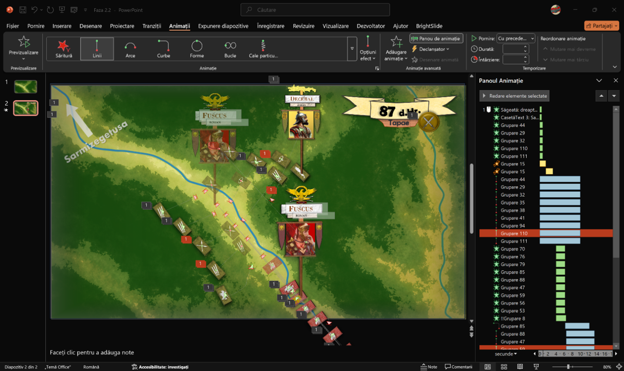Open Panoul Animație pane options chevron
Image resolution: width=624 pixels, height=371 pixels.
click(599, 81)
